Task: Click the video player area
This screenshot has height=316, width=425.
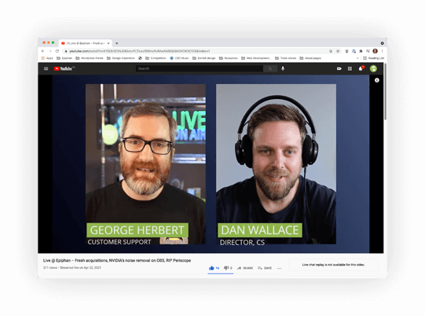Action: [x=211, y=164]
